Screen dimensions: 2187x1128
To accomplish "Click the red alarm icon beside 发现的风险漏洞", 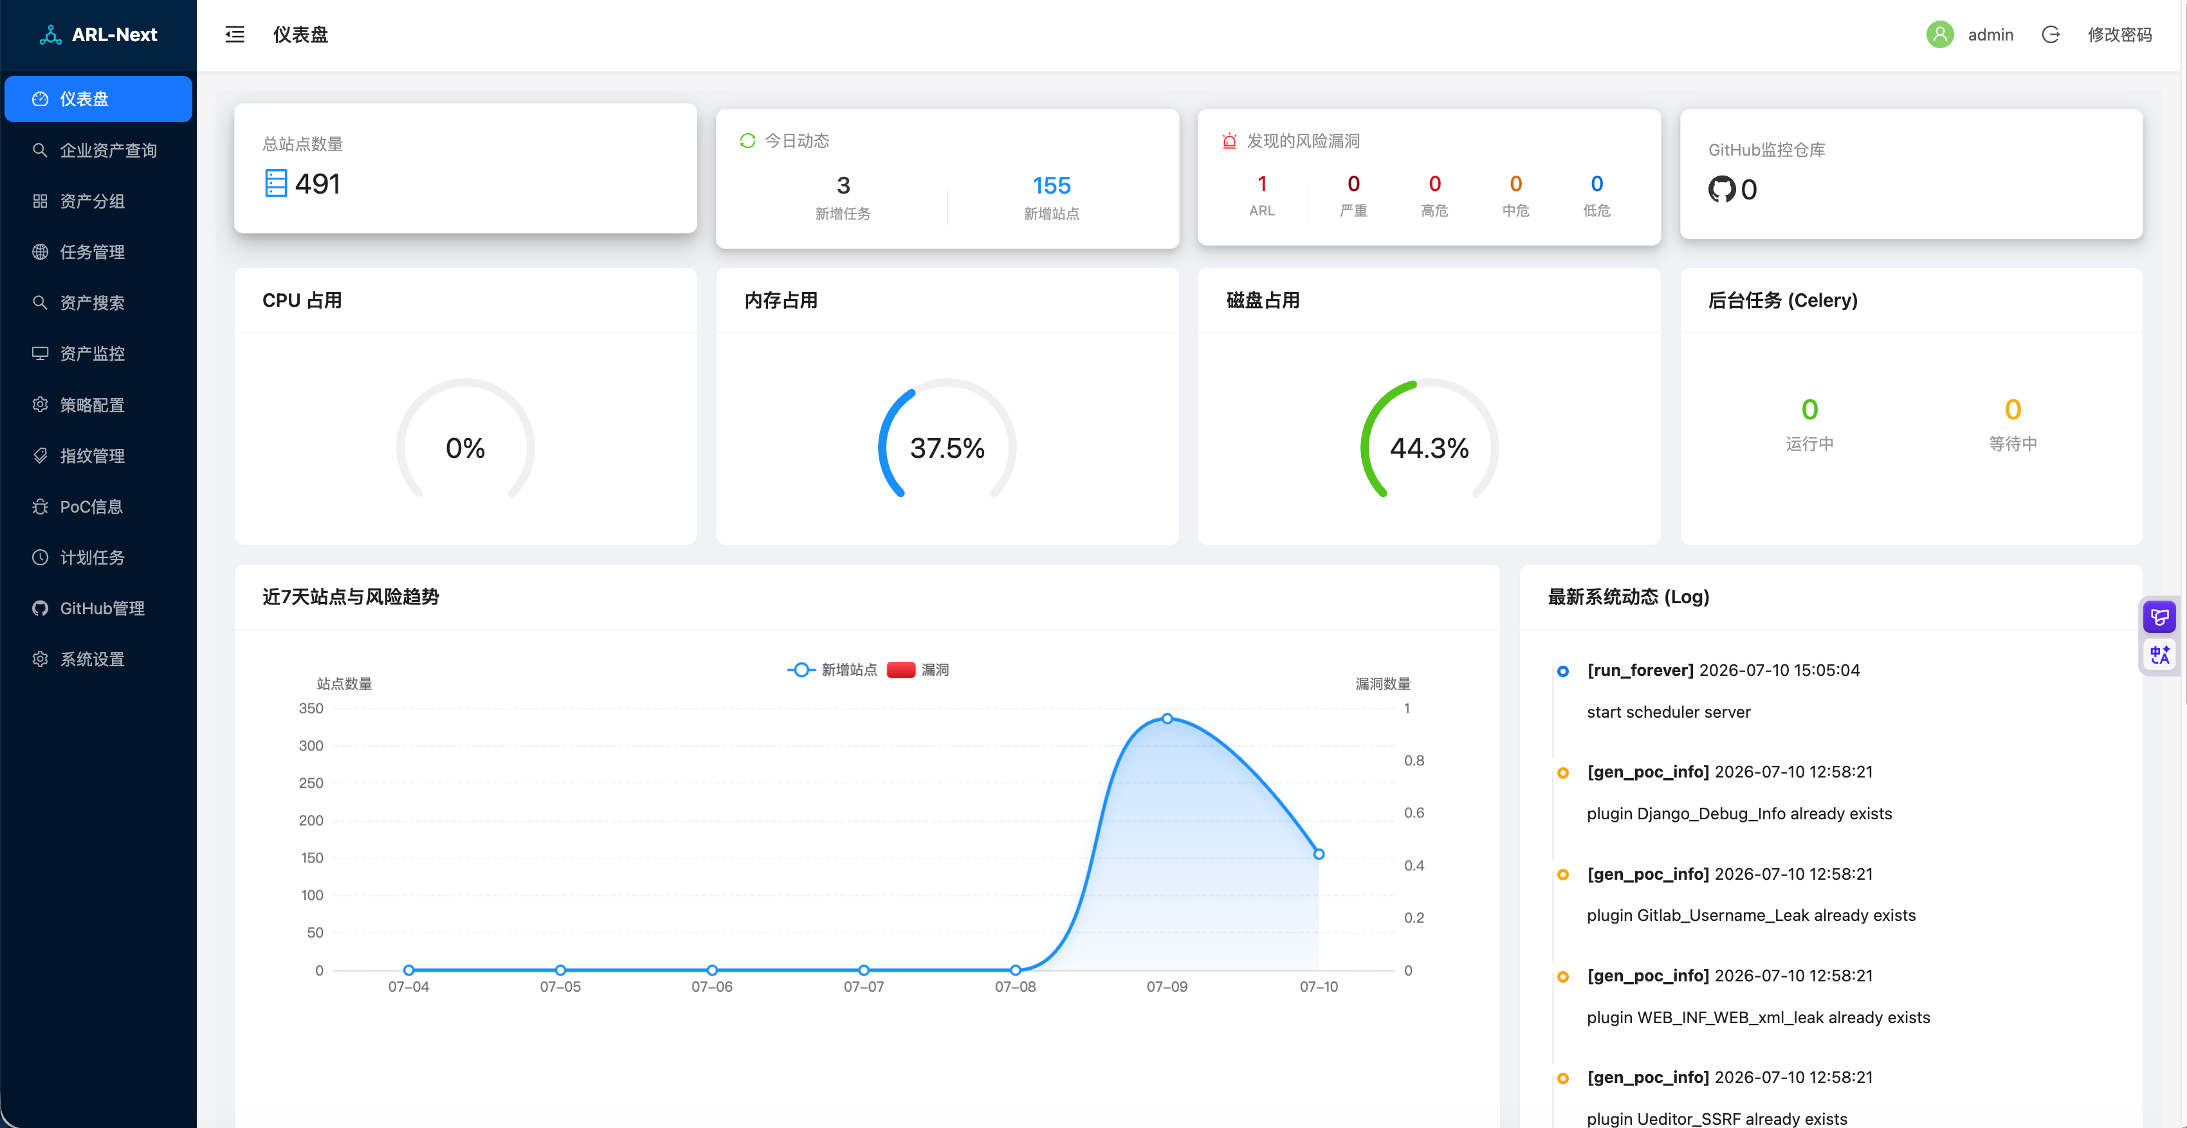I will pos(1229,141).
